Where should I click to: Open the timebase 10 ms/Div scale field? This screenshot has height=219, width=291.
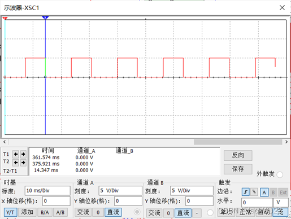[x=47, y=191]
